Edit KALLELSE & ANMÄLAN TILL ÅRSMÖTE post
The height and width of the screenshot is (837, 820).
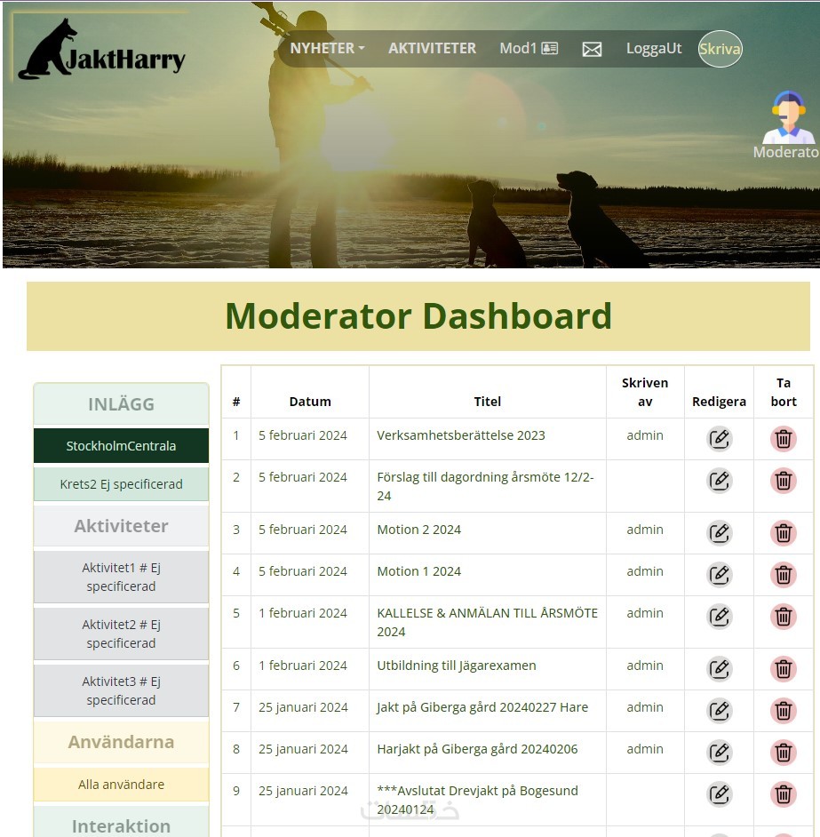click(x=719, y=617)
